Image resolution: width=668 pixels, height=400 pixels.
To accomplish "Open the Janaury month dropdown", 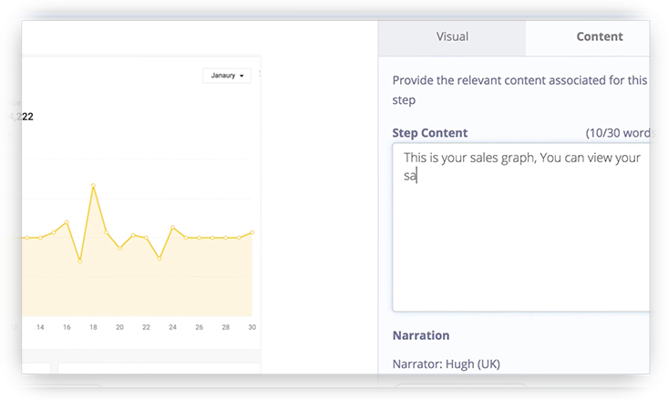I will (x=226, y=76).
